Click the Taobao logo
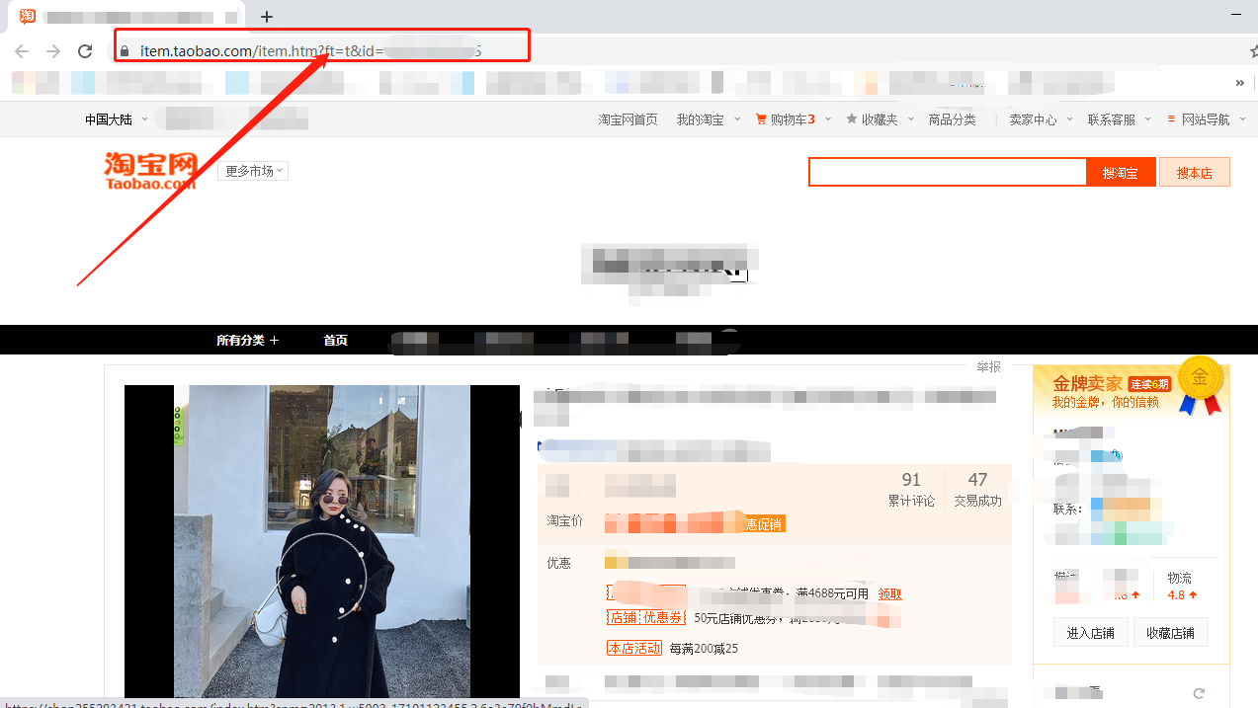The image size is (1258, 708). 150,170
